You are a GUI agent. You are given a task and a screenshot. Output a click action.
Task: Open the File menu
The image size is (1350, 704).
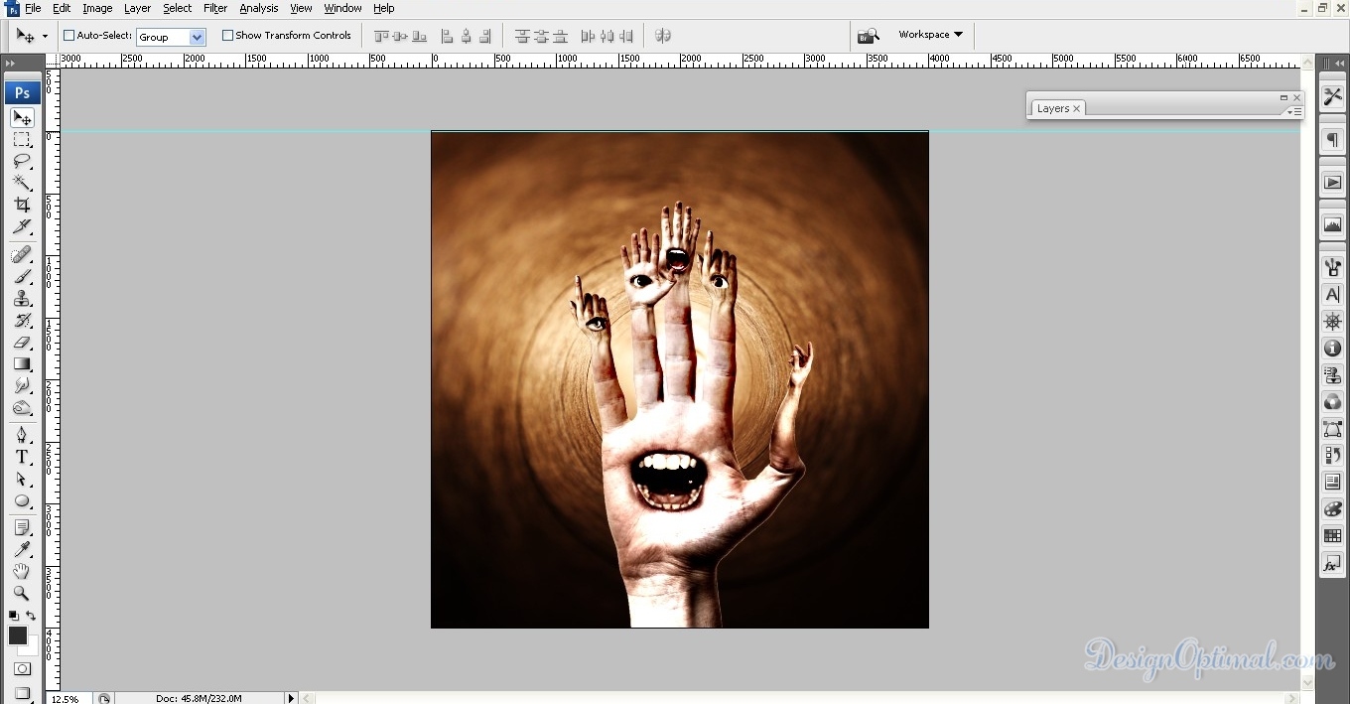(33, 8)
